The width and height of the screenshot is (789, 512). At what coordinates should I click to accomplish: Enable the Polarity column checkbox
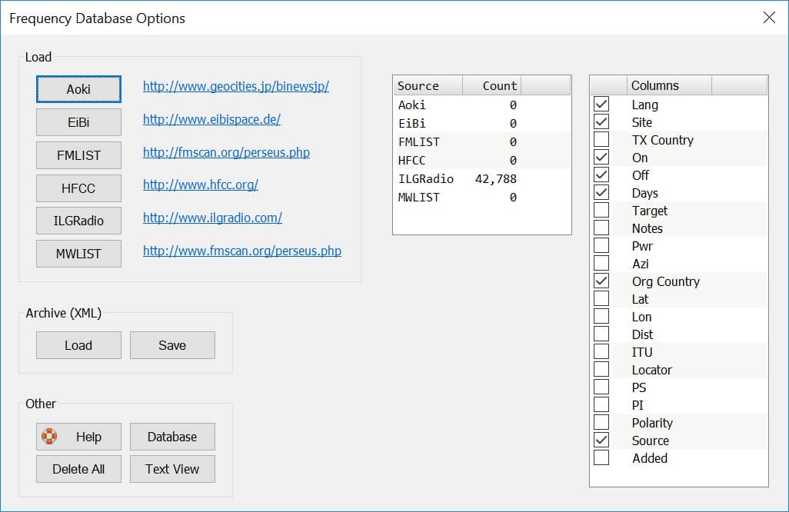601,423
